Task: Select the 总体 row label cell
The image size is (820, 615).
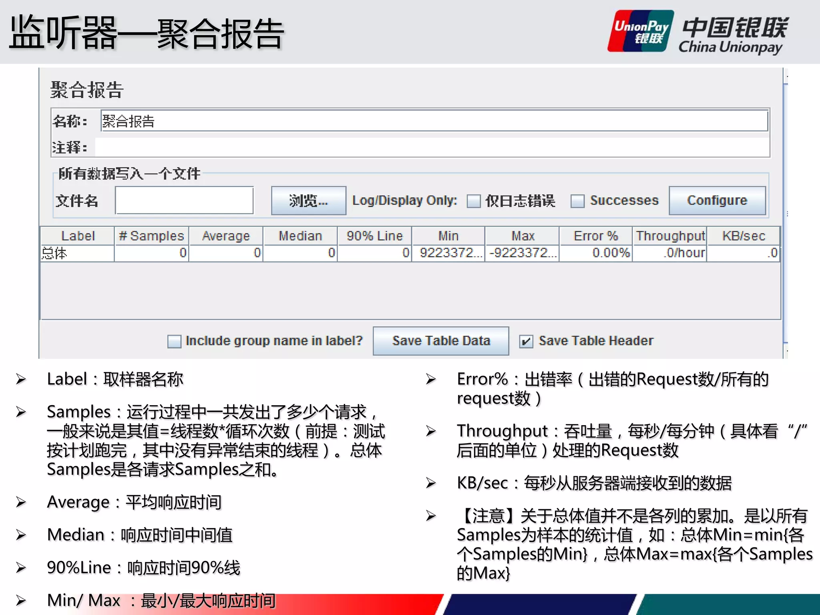Action: point(78,253)
